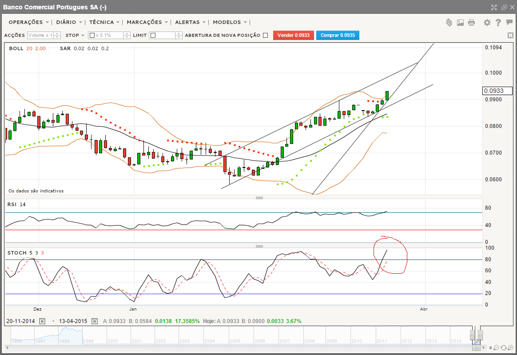Open the Técnica dropdown menu

[x=104, y=22]
